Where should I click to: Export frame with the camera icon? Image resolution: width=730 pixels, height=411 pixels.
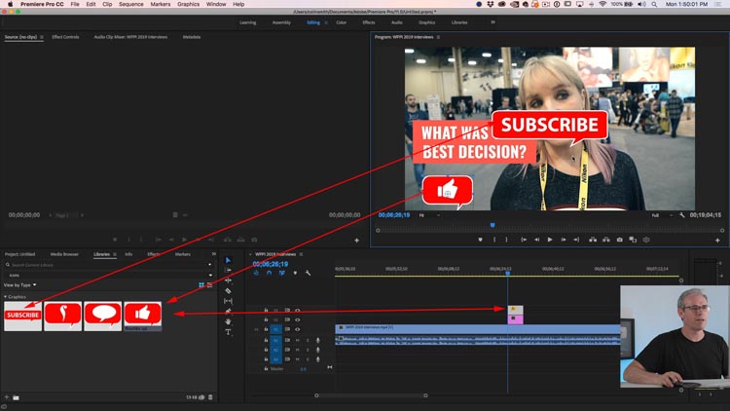pos(619,240)
